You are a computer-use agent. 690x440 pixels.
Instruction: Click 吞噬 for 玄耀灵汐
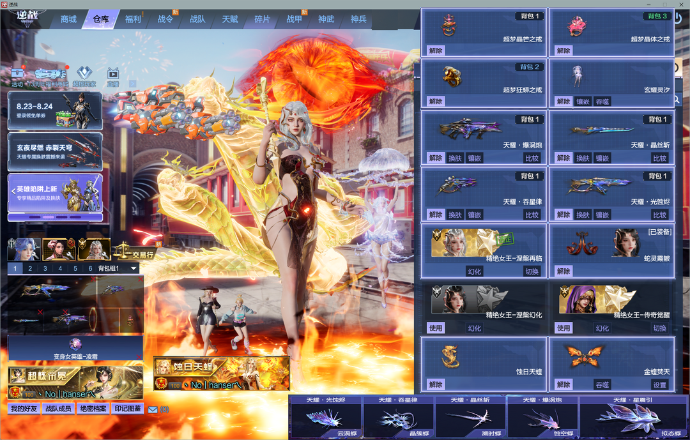tap(602, 102)
